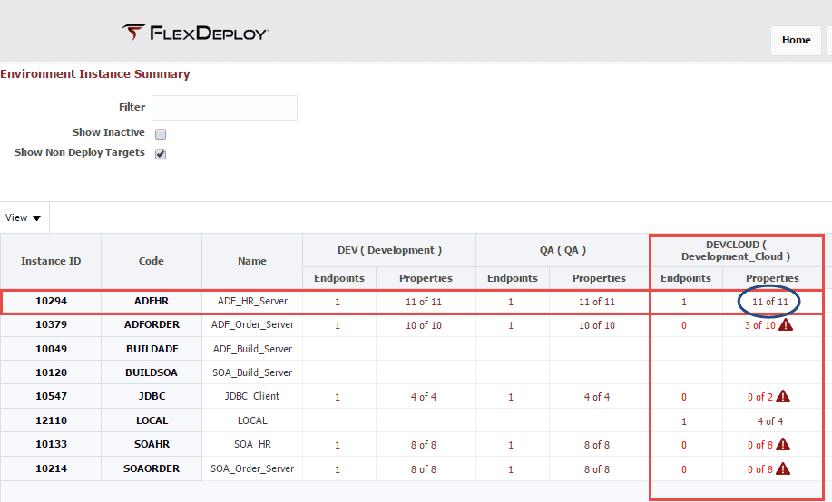Open JDBC_Client name entry

point(252,396)
